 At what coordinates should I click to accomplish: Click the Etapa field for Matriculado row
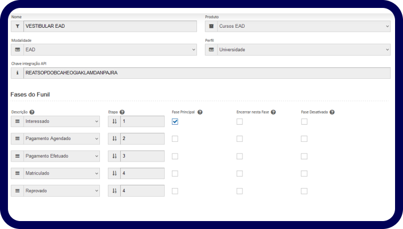tap(142, 173)
